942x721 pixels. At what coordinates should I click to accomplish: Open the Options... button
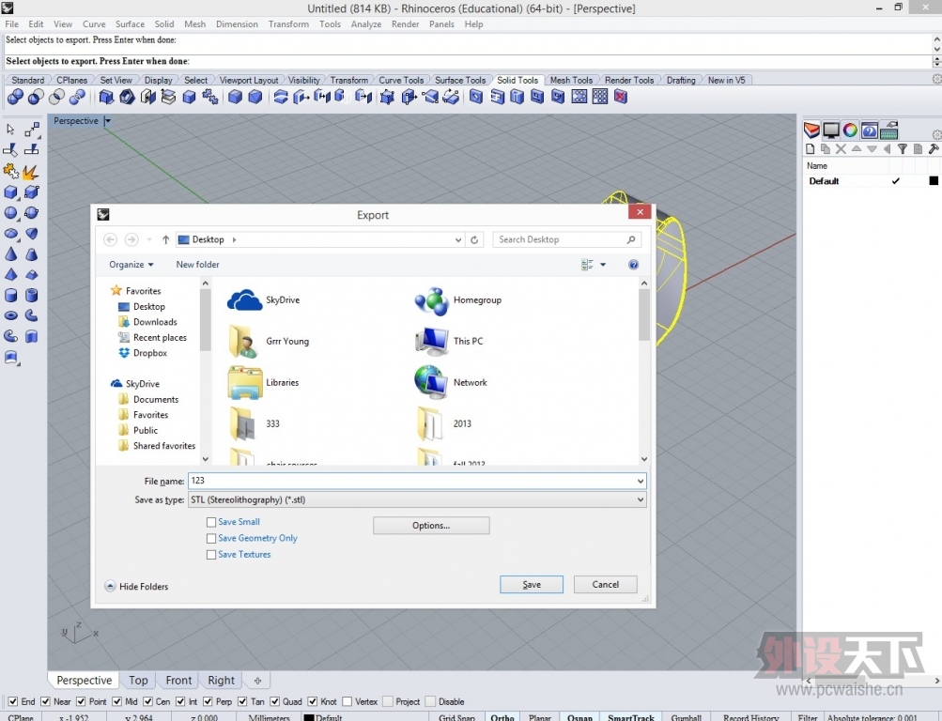[x=431, y=526]
